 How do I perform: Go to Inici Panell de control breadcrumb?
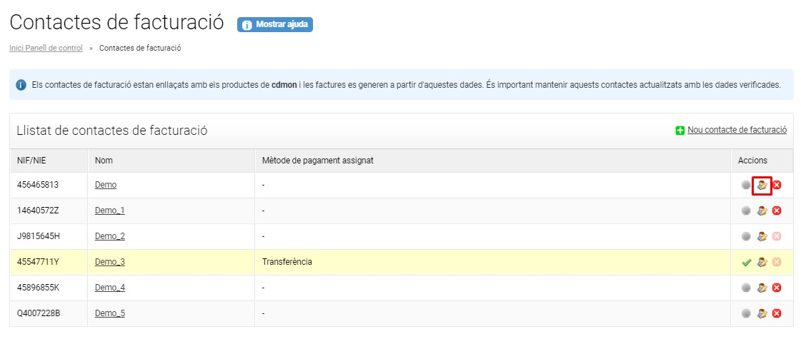[x=46, y=48]
